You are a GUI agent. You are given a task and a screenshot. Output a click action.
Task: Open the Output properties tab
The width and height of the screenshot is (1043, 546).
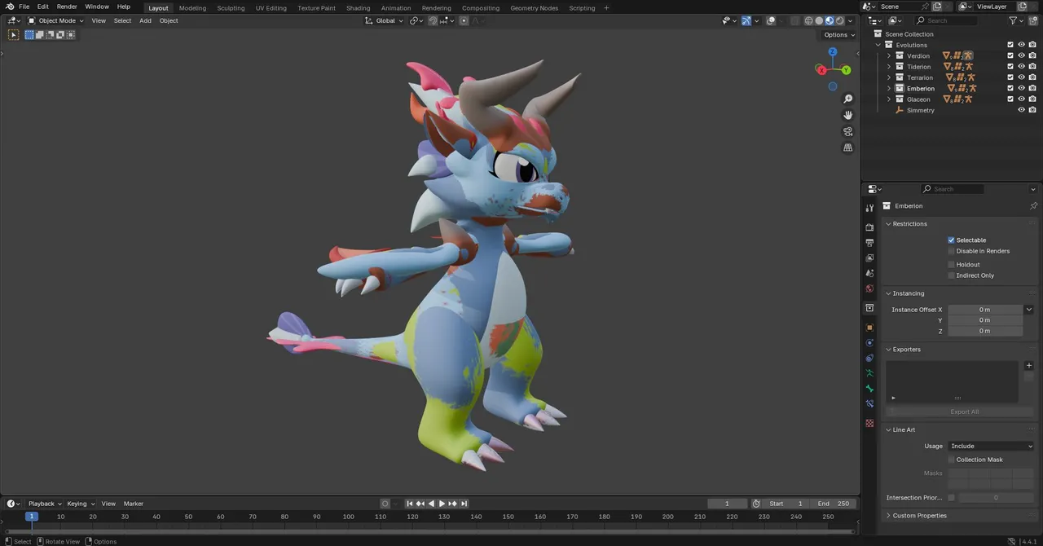click(869, 243)
